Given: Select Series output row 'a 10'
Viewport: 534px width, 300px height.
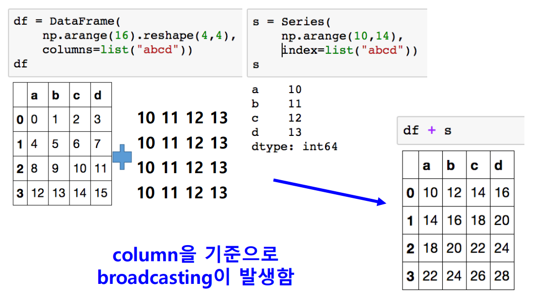Looking at the screenshot, I should point(277,90).
